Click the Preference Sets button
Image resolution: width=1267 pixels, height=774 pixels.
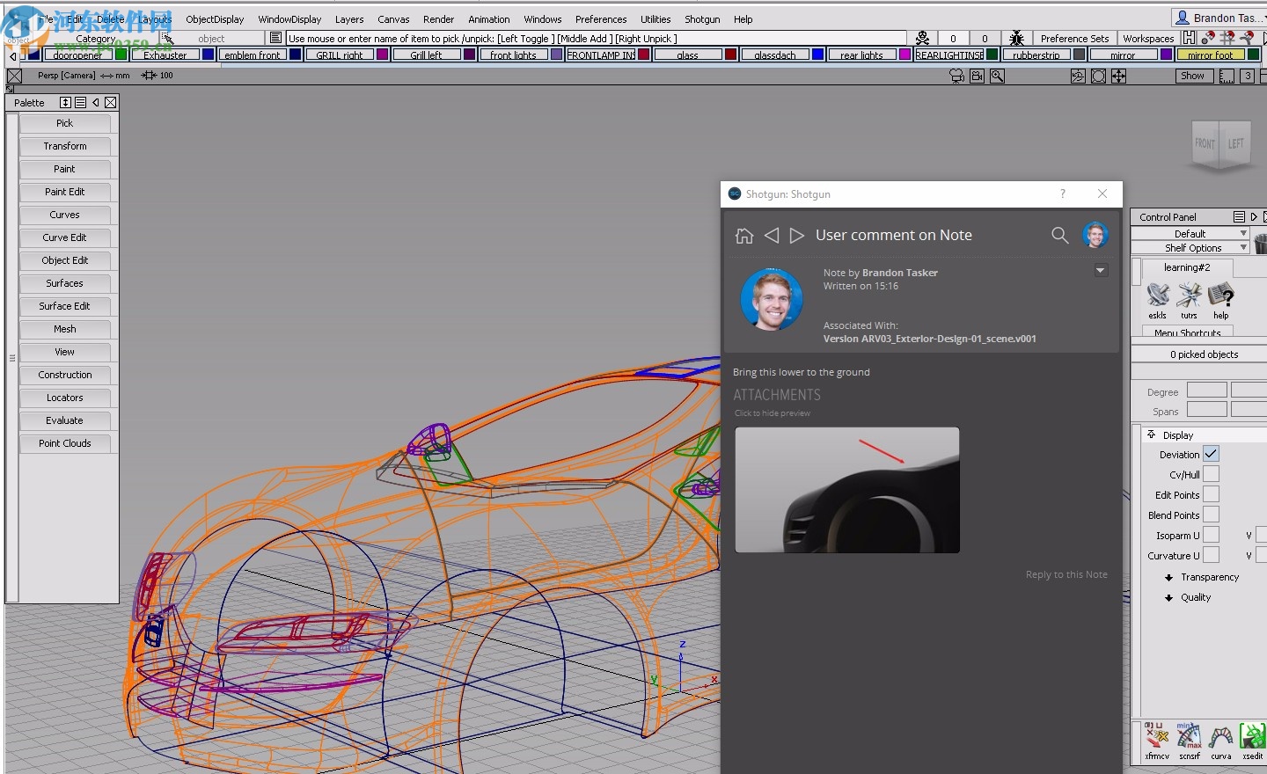1074,38
